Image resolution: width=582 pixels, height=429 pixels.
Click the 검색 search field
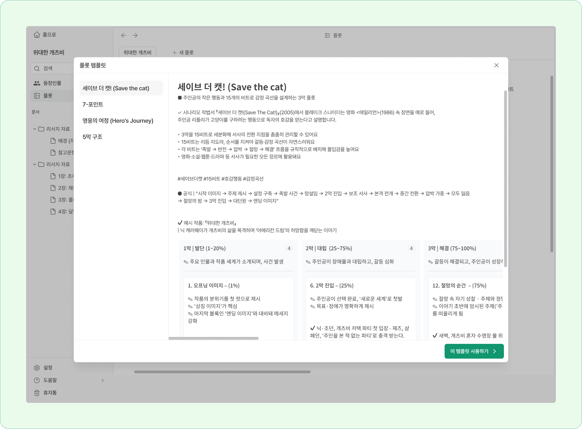point(52,69)
